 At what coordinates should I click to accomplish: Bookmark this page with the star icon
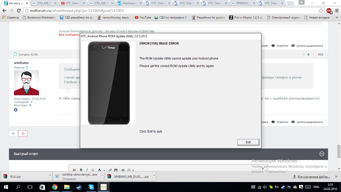pyautogui.click(x=321, y=11)
